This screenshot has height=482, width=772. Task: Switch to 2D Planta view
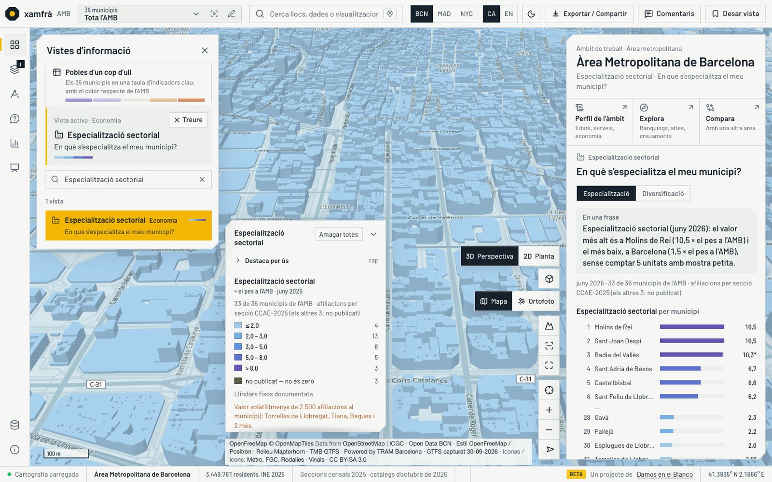[539, 256]
